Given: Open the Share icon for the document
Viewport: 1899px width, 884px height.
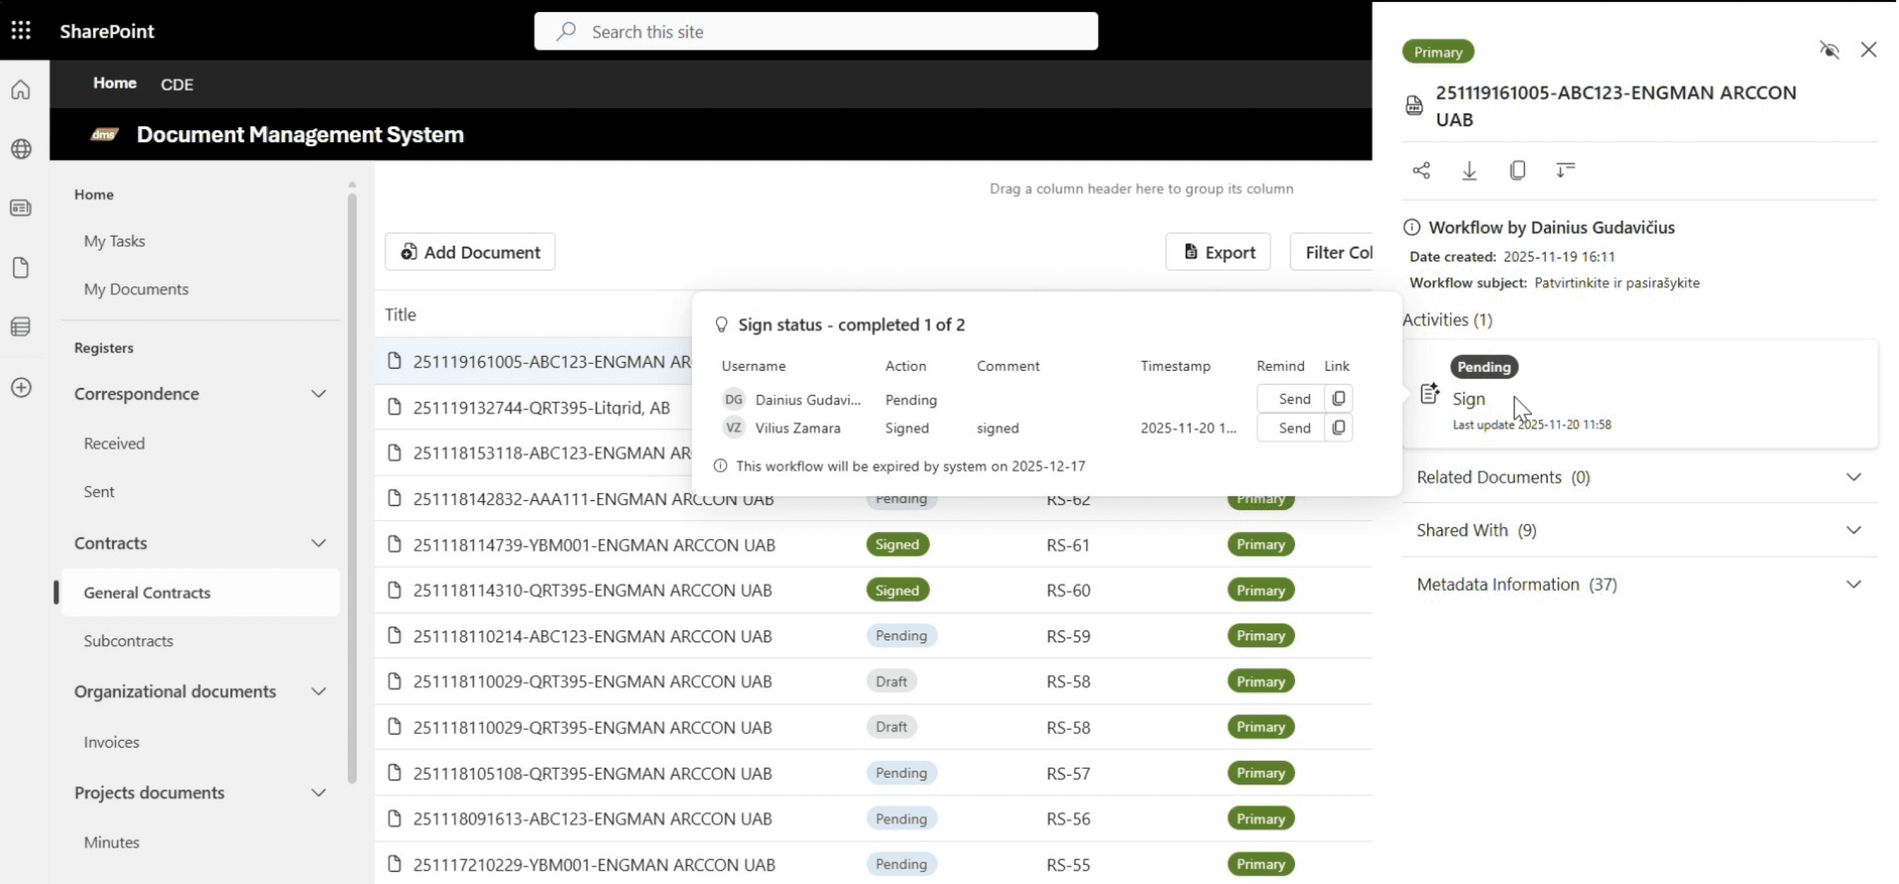Looking at the screenshot, I should tap(1421, 170).
